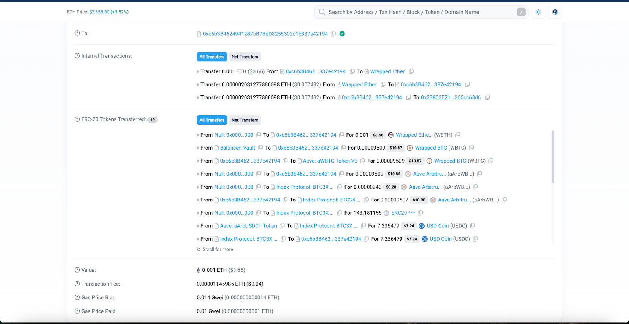Expand the Transfer 0.001 ETH internal transaction row

point(198,71)
